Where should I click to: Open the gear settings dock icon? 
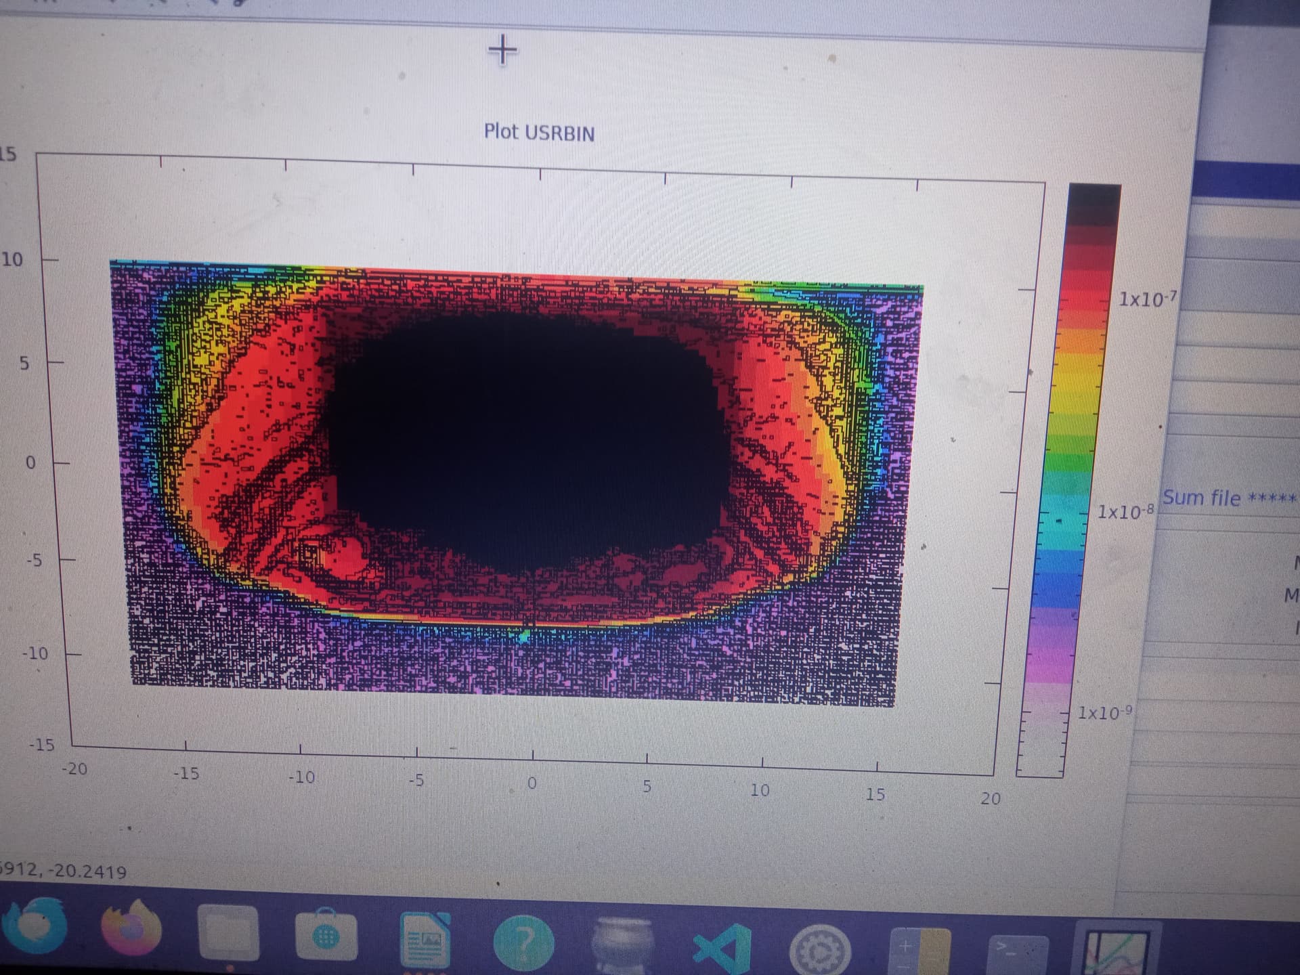(x=820, y=951)
